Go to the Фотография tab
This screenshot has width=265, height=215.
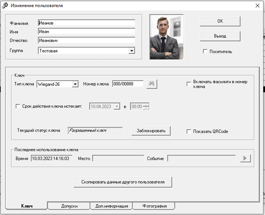[154, 206]
